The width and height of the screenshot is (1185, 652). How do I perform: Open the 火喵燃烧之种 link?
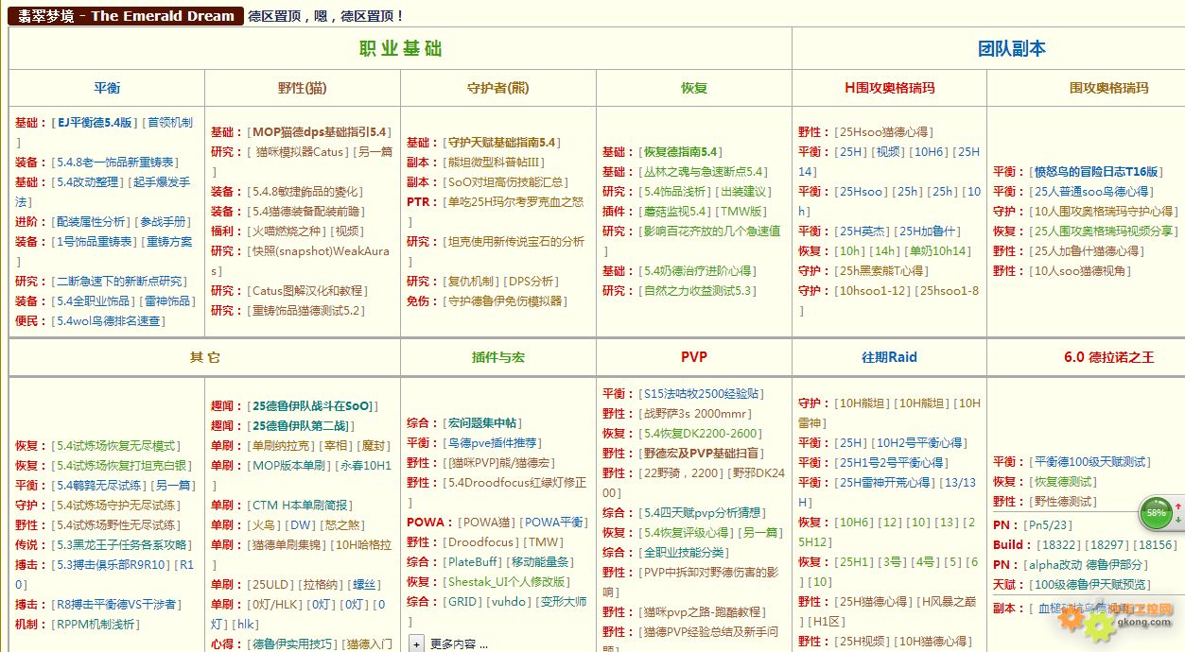288,232
